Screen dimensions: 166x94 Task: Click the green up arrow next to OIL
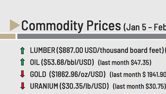coord(22,62)
